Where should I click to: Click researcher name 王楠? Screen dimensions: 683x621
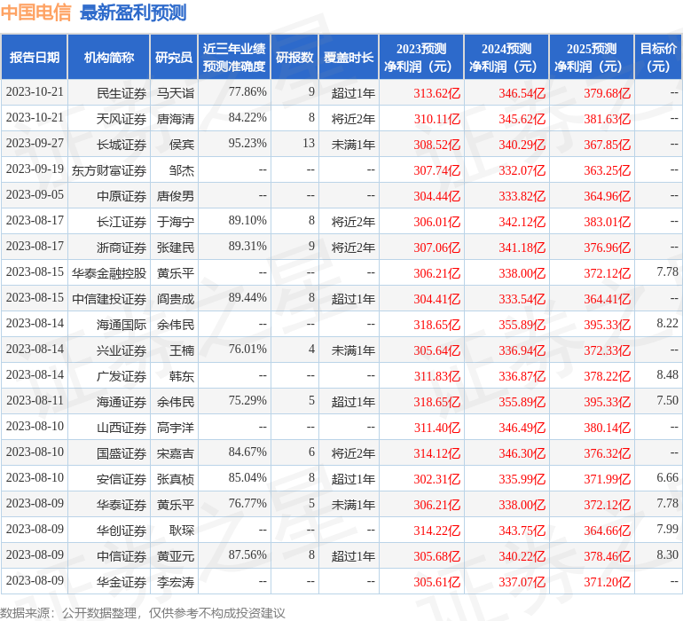point(182,350)
